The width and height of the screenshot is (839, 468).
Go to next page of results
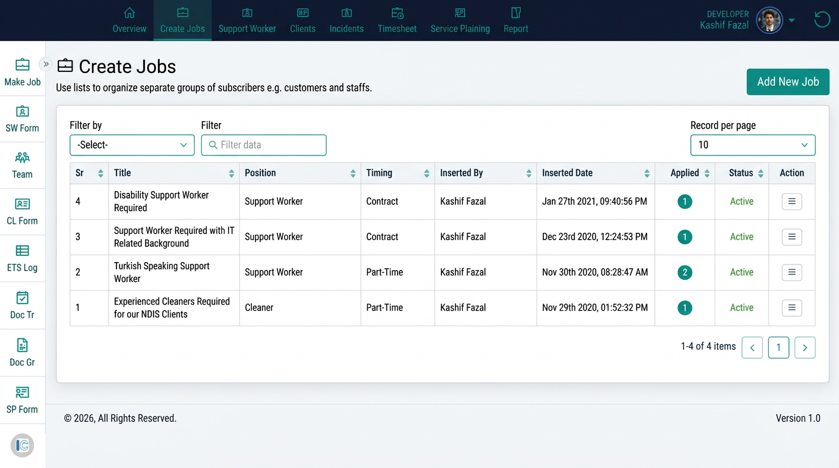coord(805,347)
